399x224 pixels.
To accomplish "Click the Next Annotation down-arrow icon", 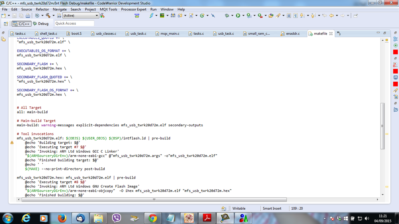I will [x=302, y=16].
